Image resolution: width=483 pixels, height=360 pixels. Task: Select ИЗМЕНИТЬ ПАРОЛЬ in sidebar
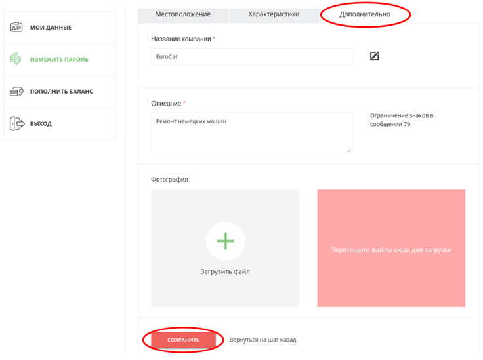tap(59, 60)
